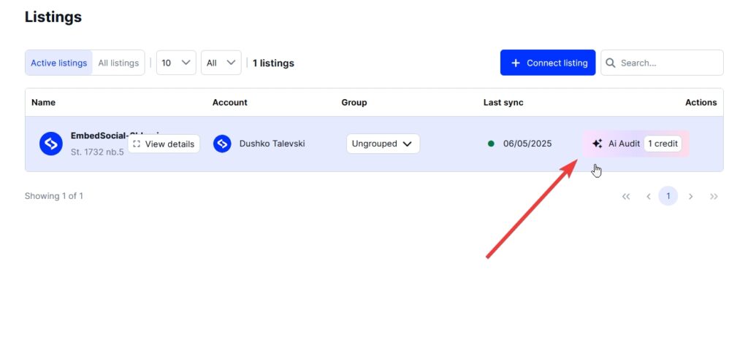Click the expand icon in View details
This screenshot has width=748, height=355.
(x=137, y=144)
